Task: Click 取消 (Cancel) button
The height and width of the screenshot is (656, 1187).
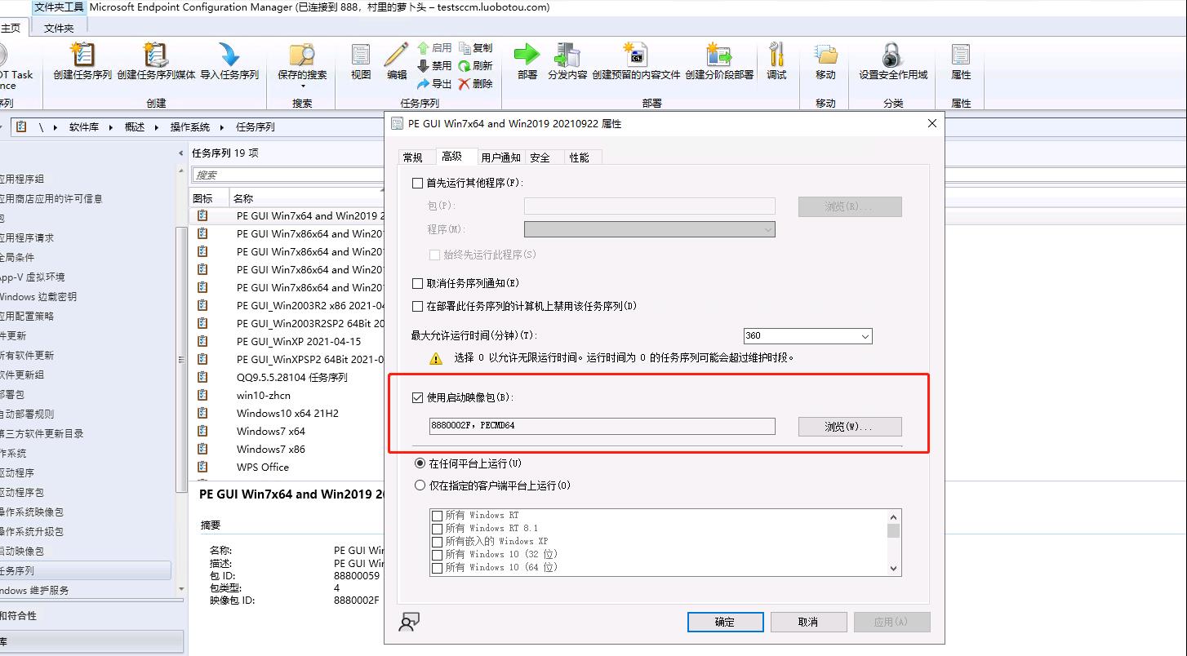Action: tap(808, 622)
